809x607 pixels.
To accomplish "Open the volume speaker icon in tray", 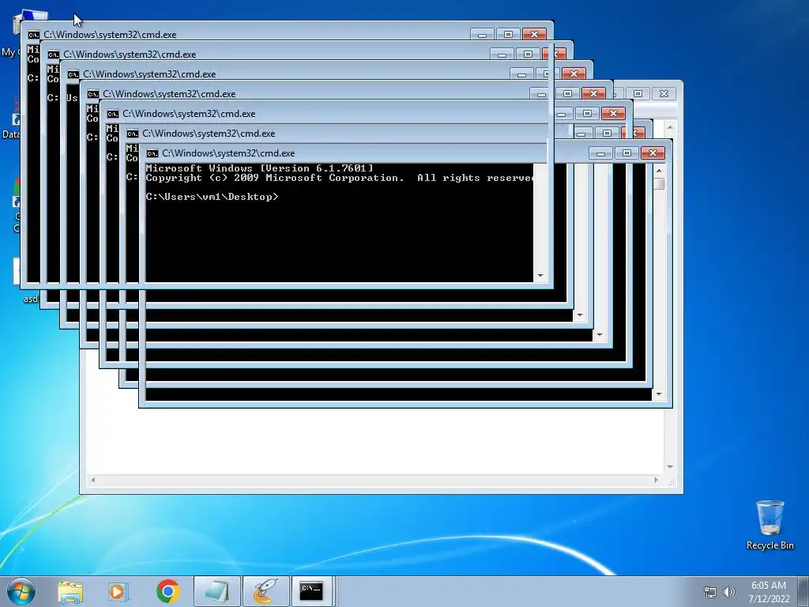I will click(728, 592).
